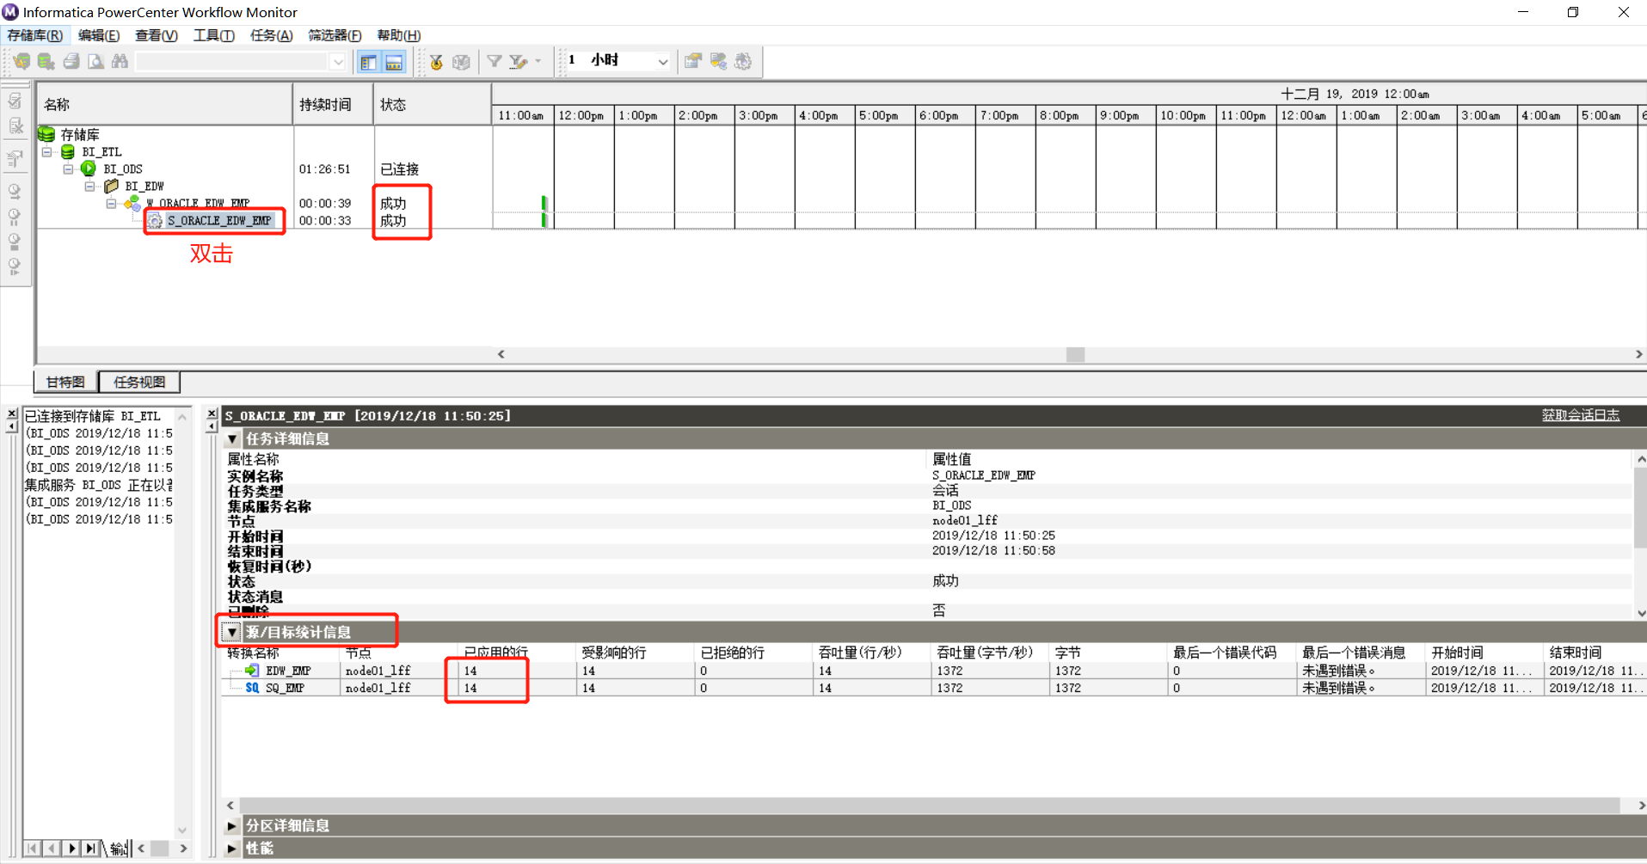The height and width of the screenshot is (864, 1647).
Task: Click the Gantt bar for W_ORACLE_EDW_EMP
Action: [x=544, y=203]
